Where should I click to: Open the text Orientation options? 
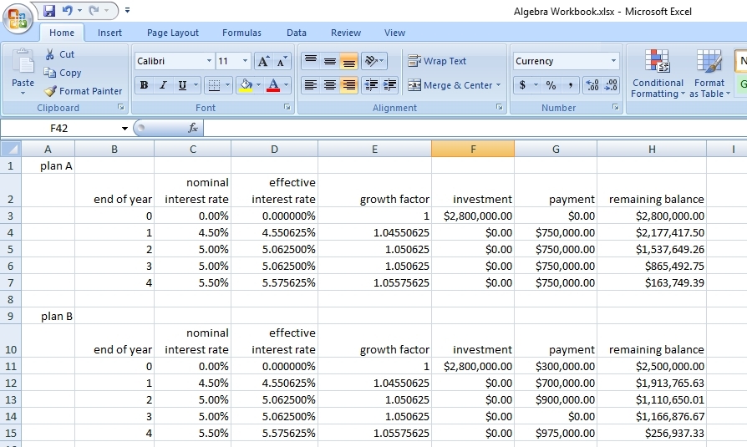point(373,60)
